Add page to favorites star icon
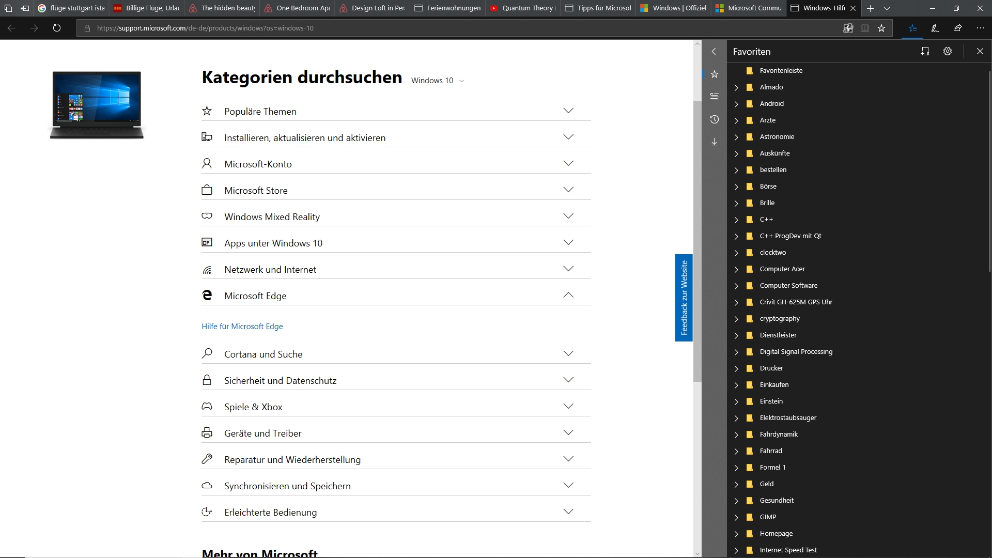Viewport: 992px width, 558px height. pos(881,28)
